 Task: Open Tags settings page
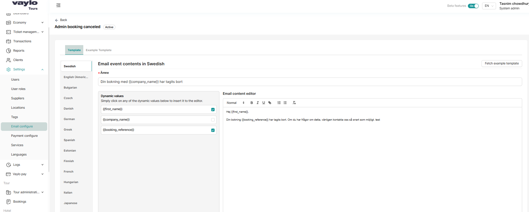click(x=14, y=117)
